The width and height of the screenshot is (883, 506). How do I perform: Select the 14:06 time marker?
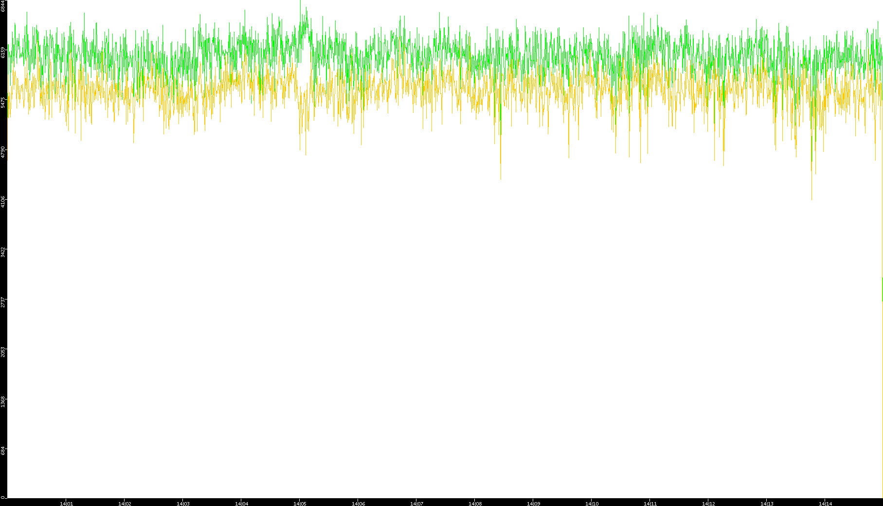point(358,504)
